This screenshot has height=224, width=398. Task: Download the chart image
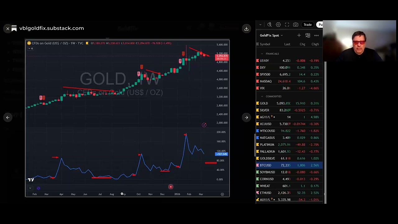point(246,29)
